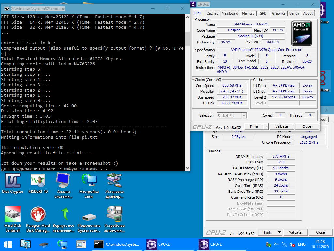Image resolution: width=334 pixels, height=251 pixels.
Task: Open the Bench tab in CPU-Z
Action: tap(294, 13)
